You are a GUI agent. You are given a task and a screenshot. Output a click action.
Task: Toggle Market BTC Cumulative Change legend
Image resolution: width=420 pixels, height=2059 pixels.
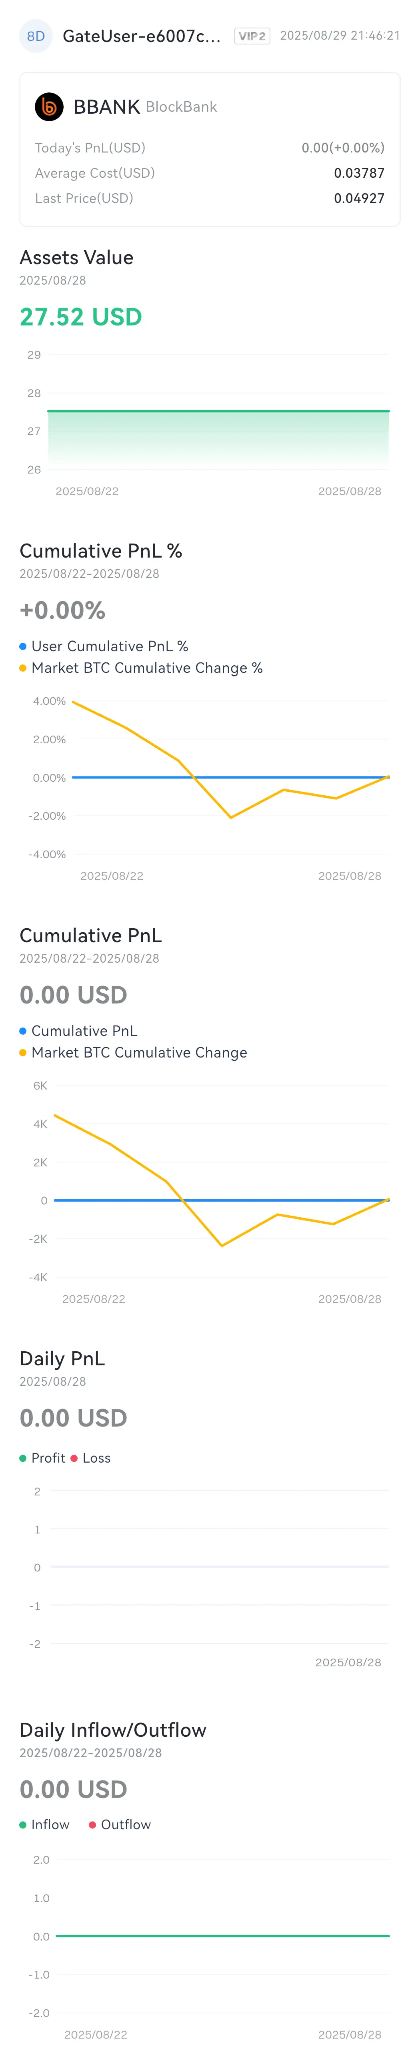133,1052
